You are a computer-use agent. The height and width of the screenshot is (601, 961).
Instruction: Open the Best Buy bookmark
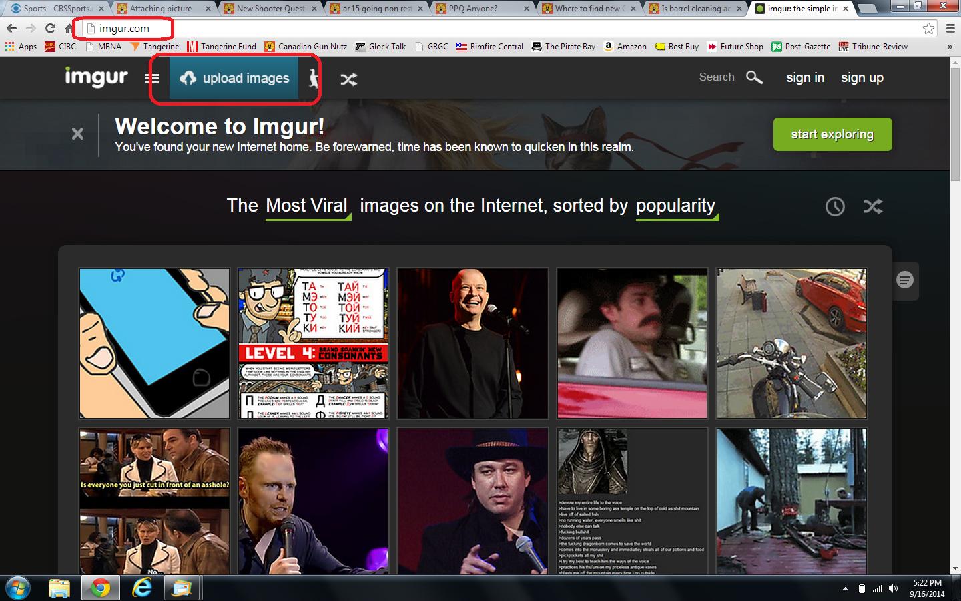pos(677,47)
